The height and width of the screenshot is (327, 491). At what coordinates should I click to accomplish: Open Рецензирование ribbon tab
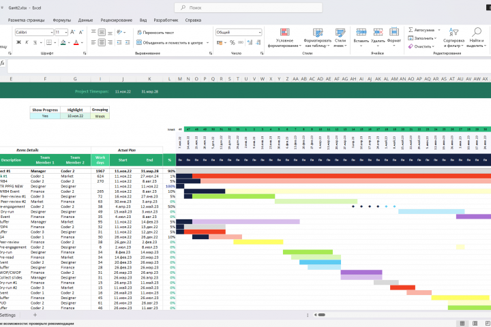(116, 20)
